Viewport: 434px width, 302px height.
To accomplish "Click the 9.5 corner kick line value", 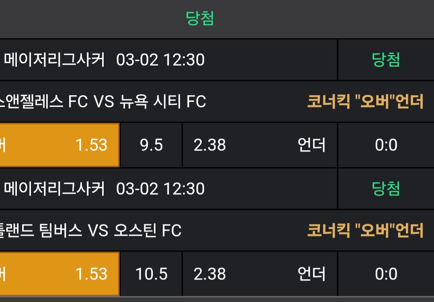I will click(x=151, y=145).
